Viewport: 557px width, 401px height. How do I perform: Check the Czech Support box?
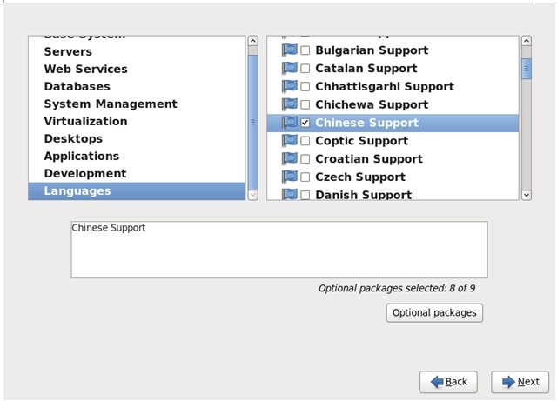[305, 177]
